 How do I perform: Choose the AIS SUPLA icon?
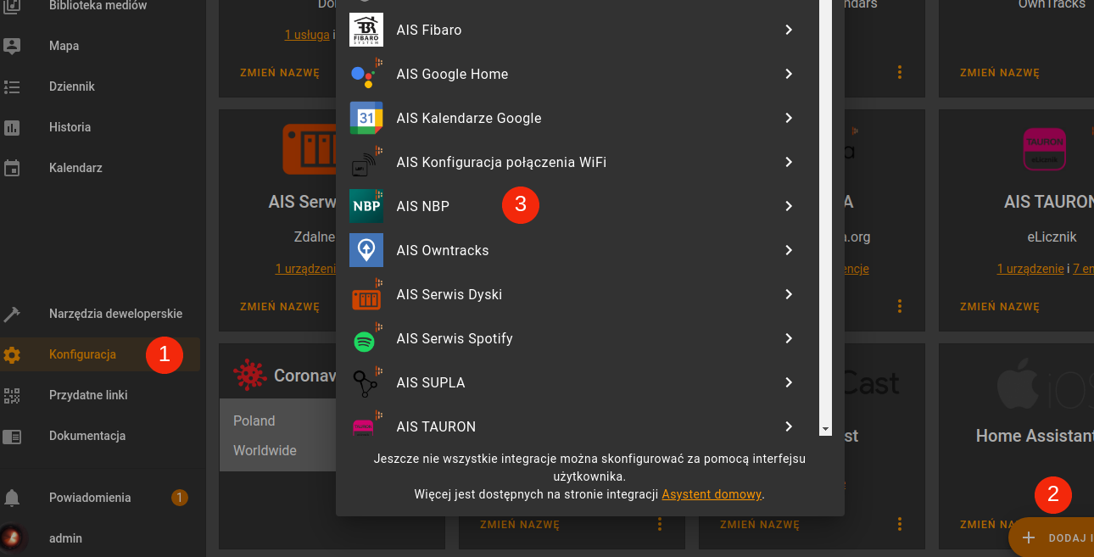[366, 382]
